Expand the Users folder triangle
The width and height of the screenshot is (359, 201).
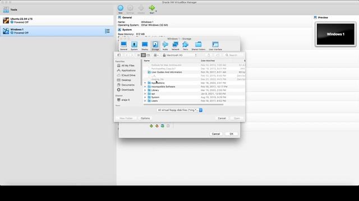point(145,100)
